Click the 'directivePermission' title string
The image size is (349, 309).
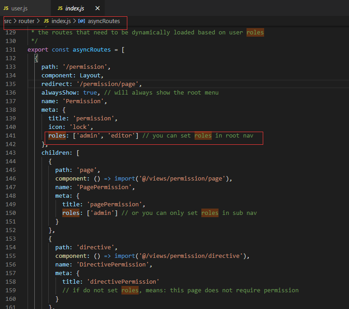(123, 282)
